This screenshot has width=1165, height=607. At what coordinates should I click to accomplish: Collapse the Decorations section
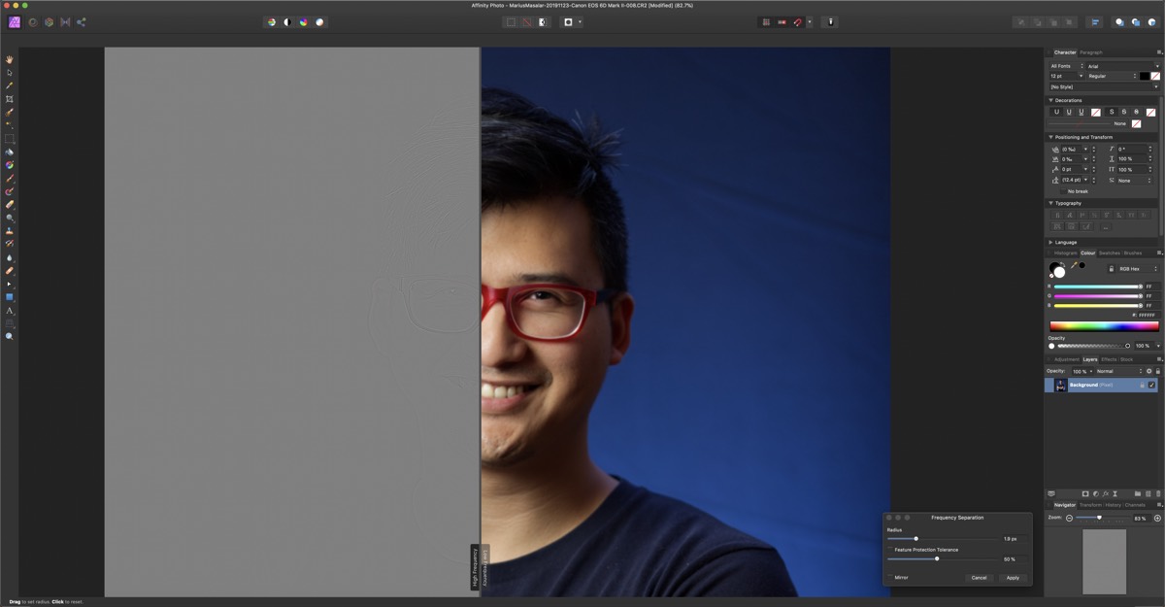pos(1050,100)
